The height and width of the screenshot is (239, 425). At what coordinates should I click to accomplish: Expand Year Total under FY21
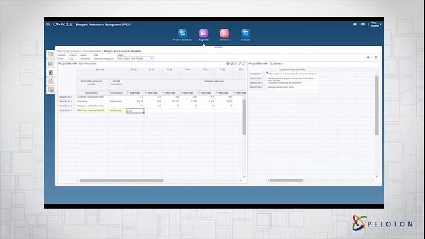216,93
